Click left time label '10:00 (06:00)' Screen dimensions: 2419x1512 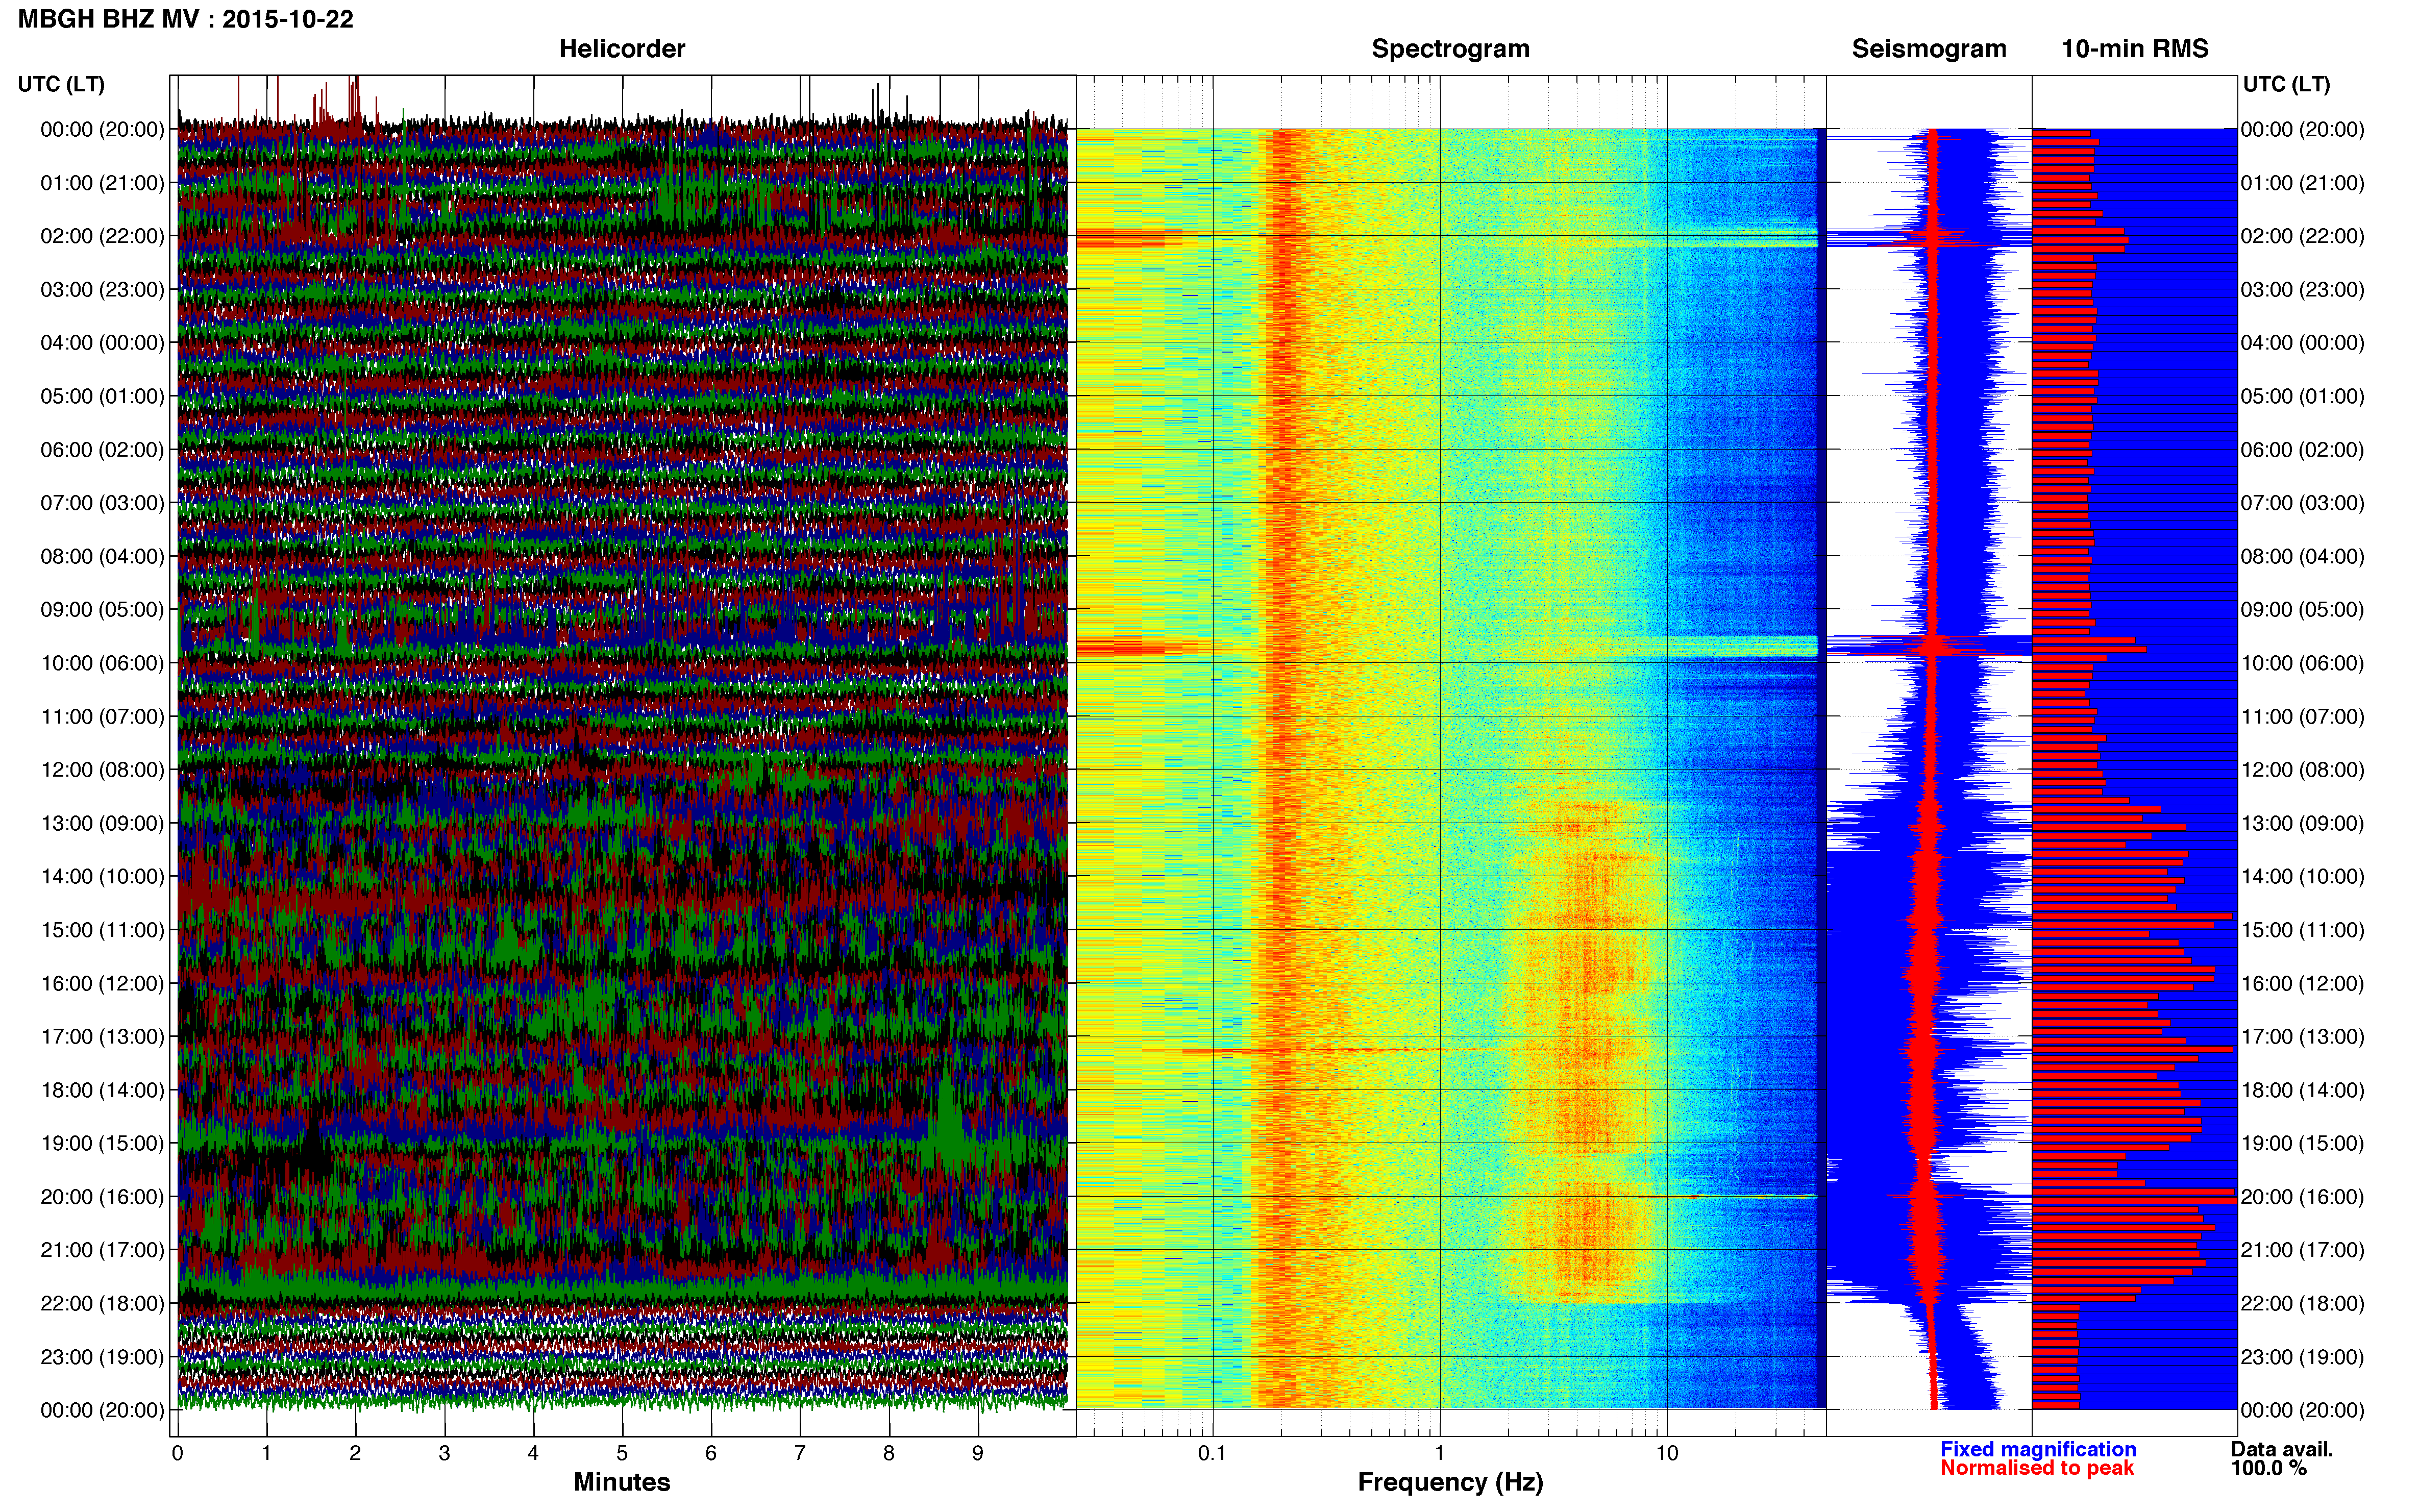point(102,663)
